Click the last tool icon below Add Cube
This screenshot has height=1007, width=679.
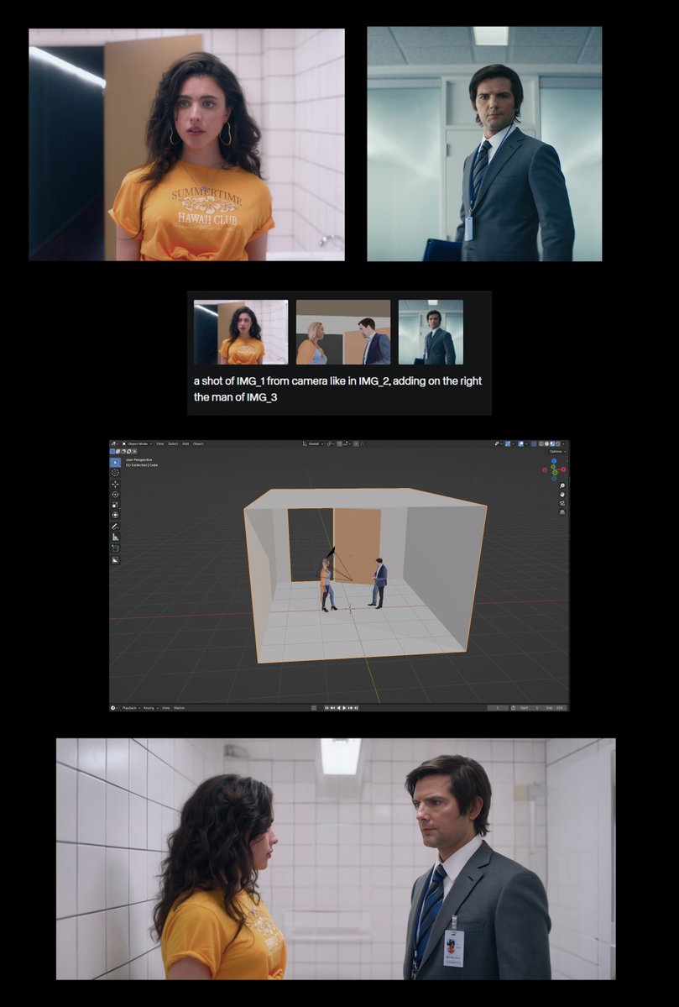(116, 560)
